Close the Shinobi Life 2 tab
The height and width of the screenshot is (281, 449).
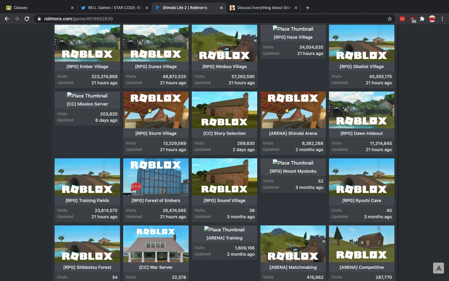pyautogui.click(x=221, y=8)
